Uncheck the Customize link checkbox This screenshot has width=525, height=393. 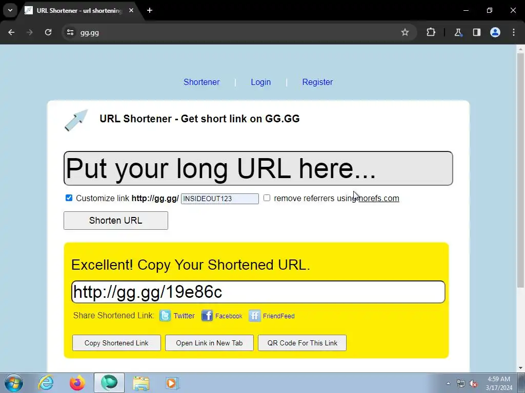(x=69, y=198)
